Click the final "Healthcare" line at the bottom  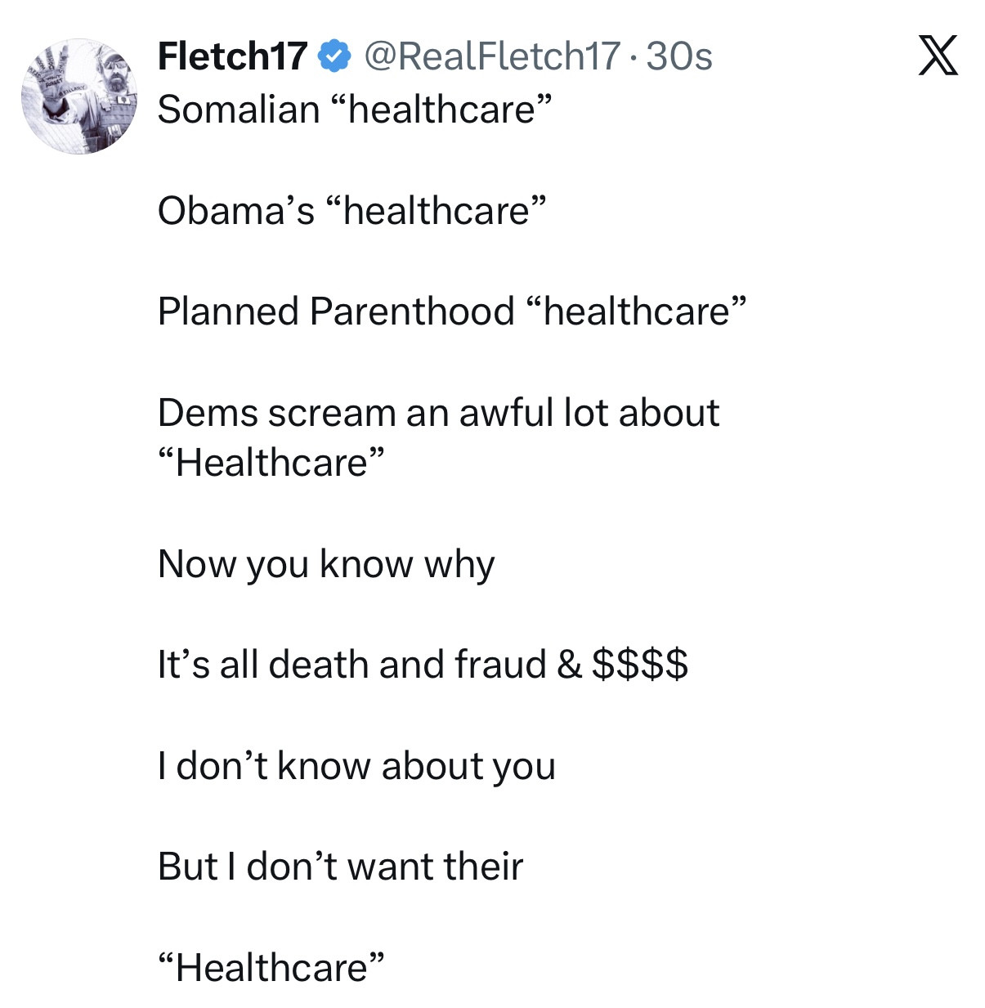[x=271, y=968]
